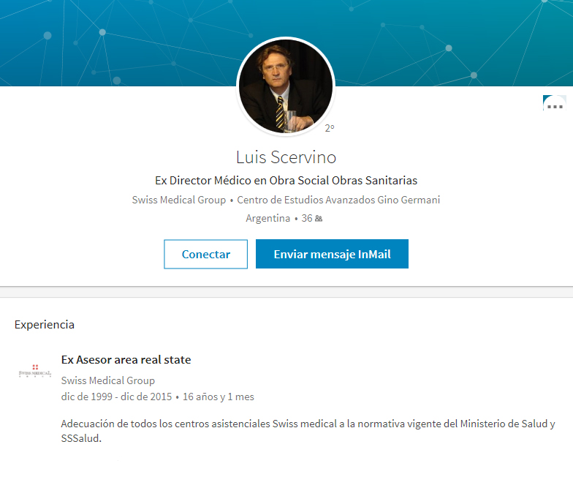
Task: Click the 36 connections count
Action: tap(306, 218)
